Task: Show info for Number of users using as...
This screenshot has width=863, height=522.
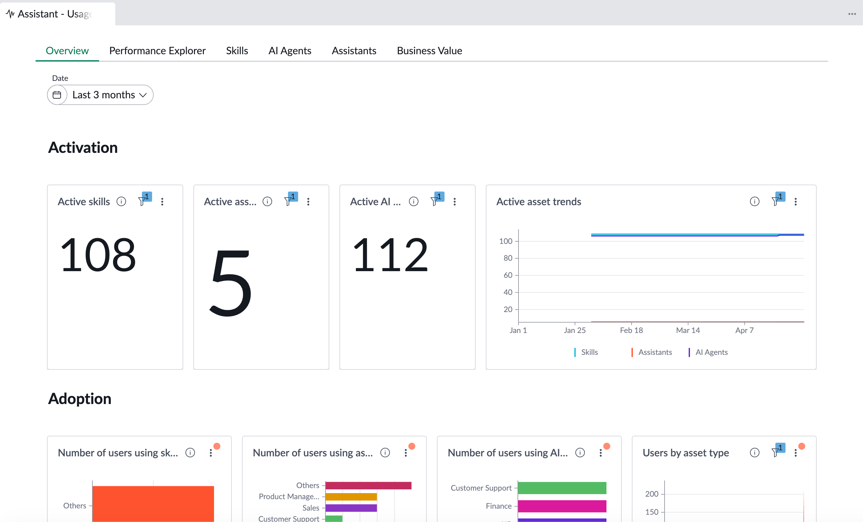Action: tap(385, 453)
